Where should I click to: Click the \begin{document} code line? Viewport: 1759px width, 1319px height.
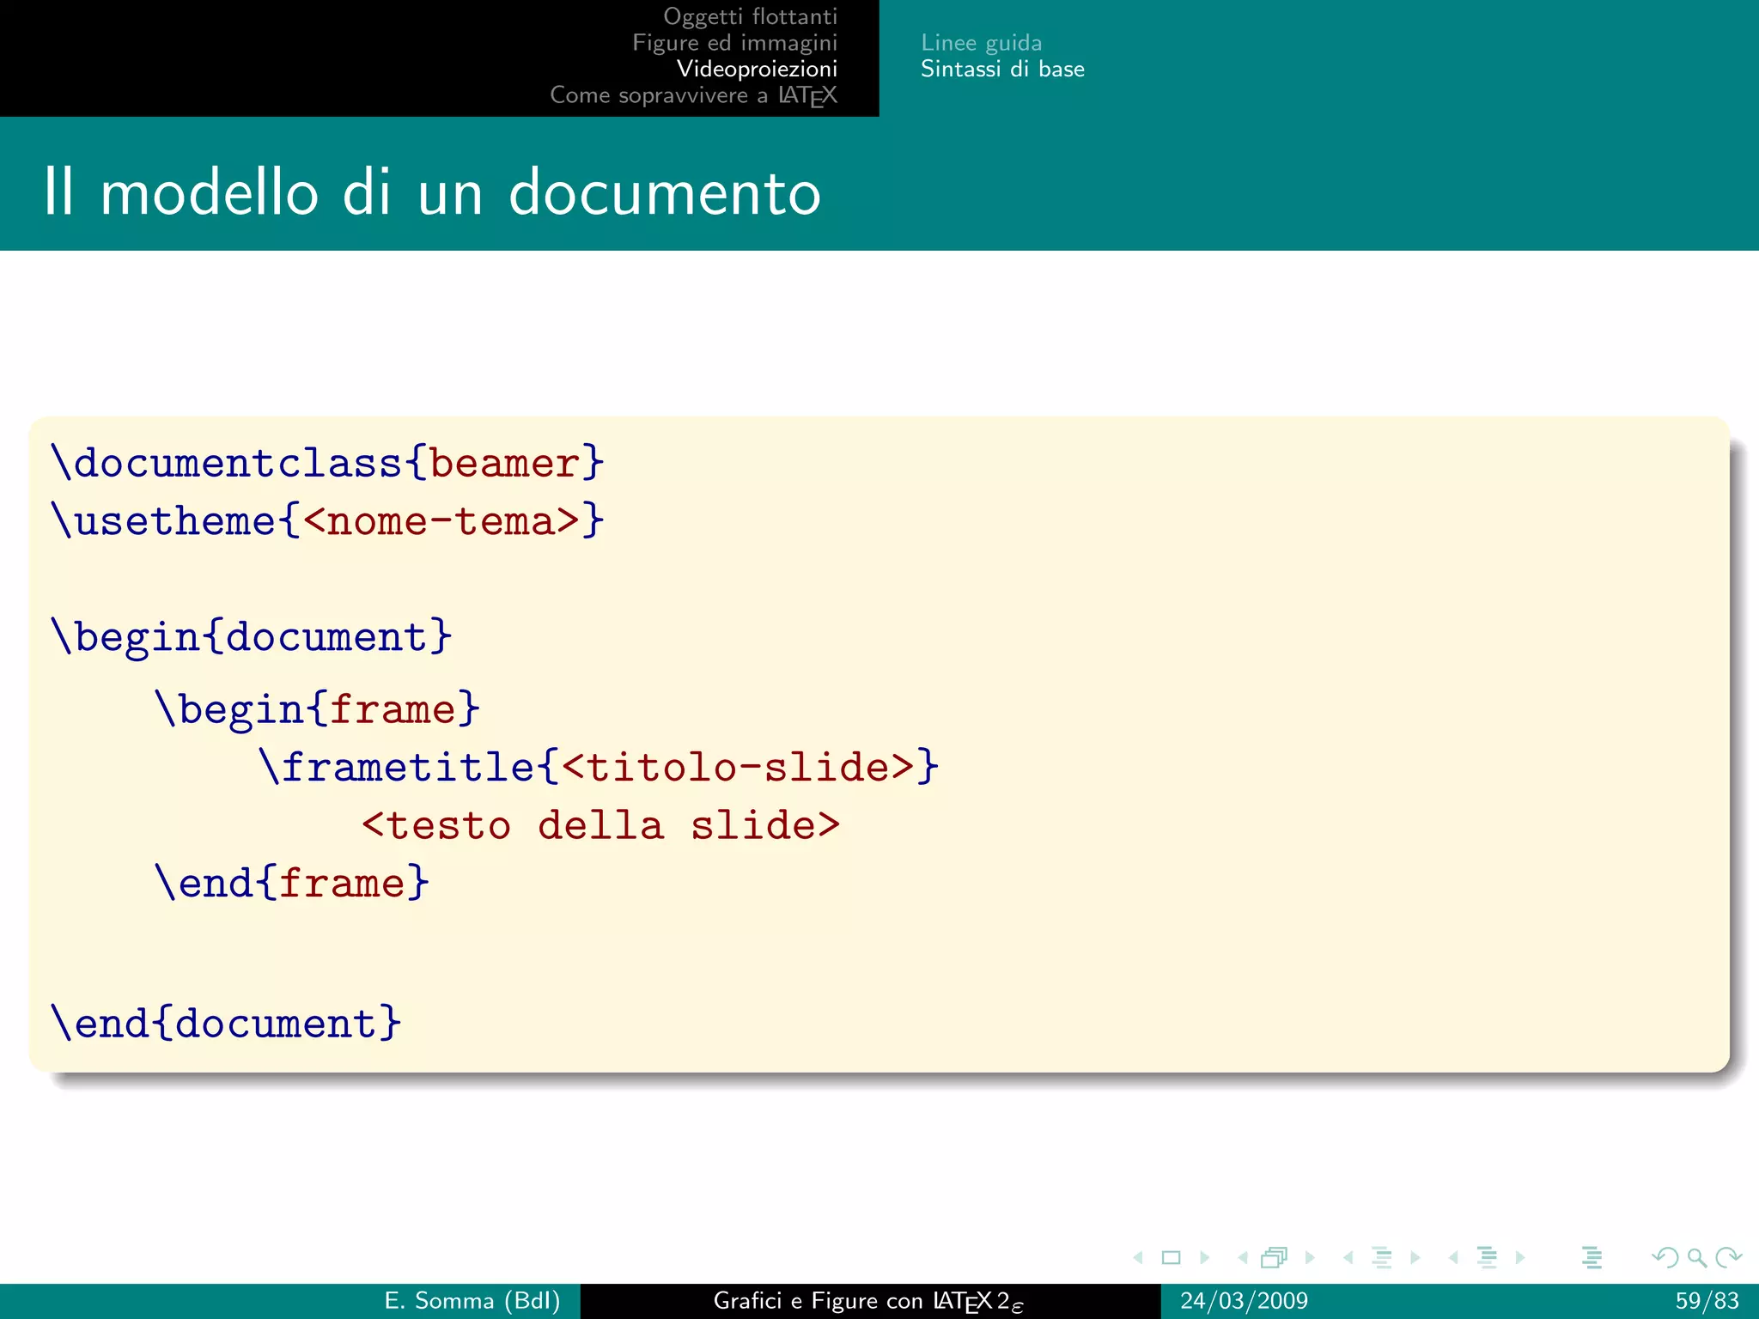point(251,637)
